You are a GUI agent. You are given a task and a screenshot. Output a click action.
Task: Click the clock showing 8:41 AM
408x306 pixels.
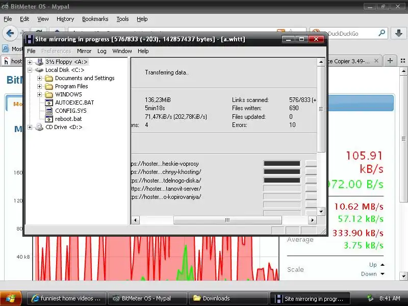pos(390,298)
